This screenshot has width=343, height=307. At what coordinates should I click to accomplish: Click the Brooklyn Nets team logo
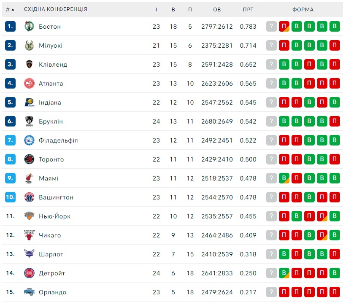point(29,121)
